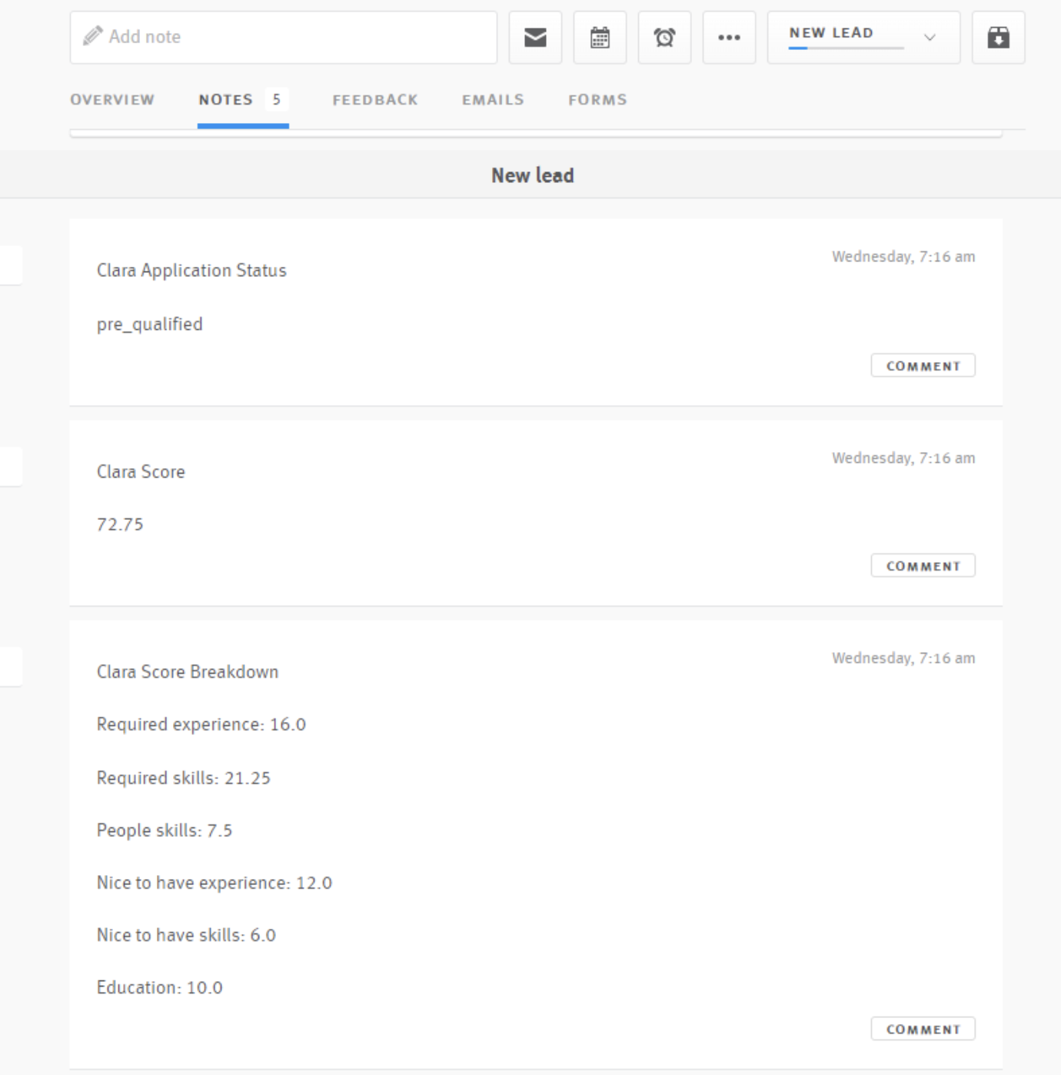
Task: Click the People skills: 7.5 line
Action: click(165, 830)
